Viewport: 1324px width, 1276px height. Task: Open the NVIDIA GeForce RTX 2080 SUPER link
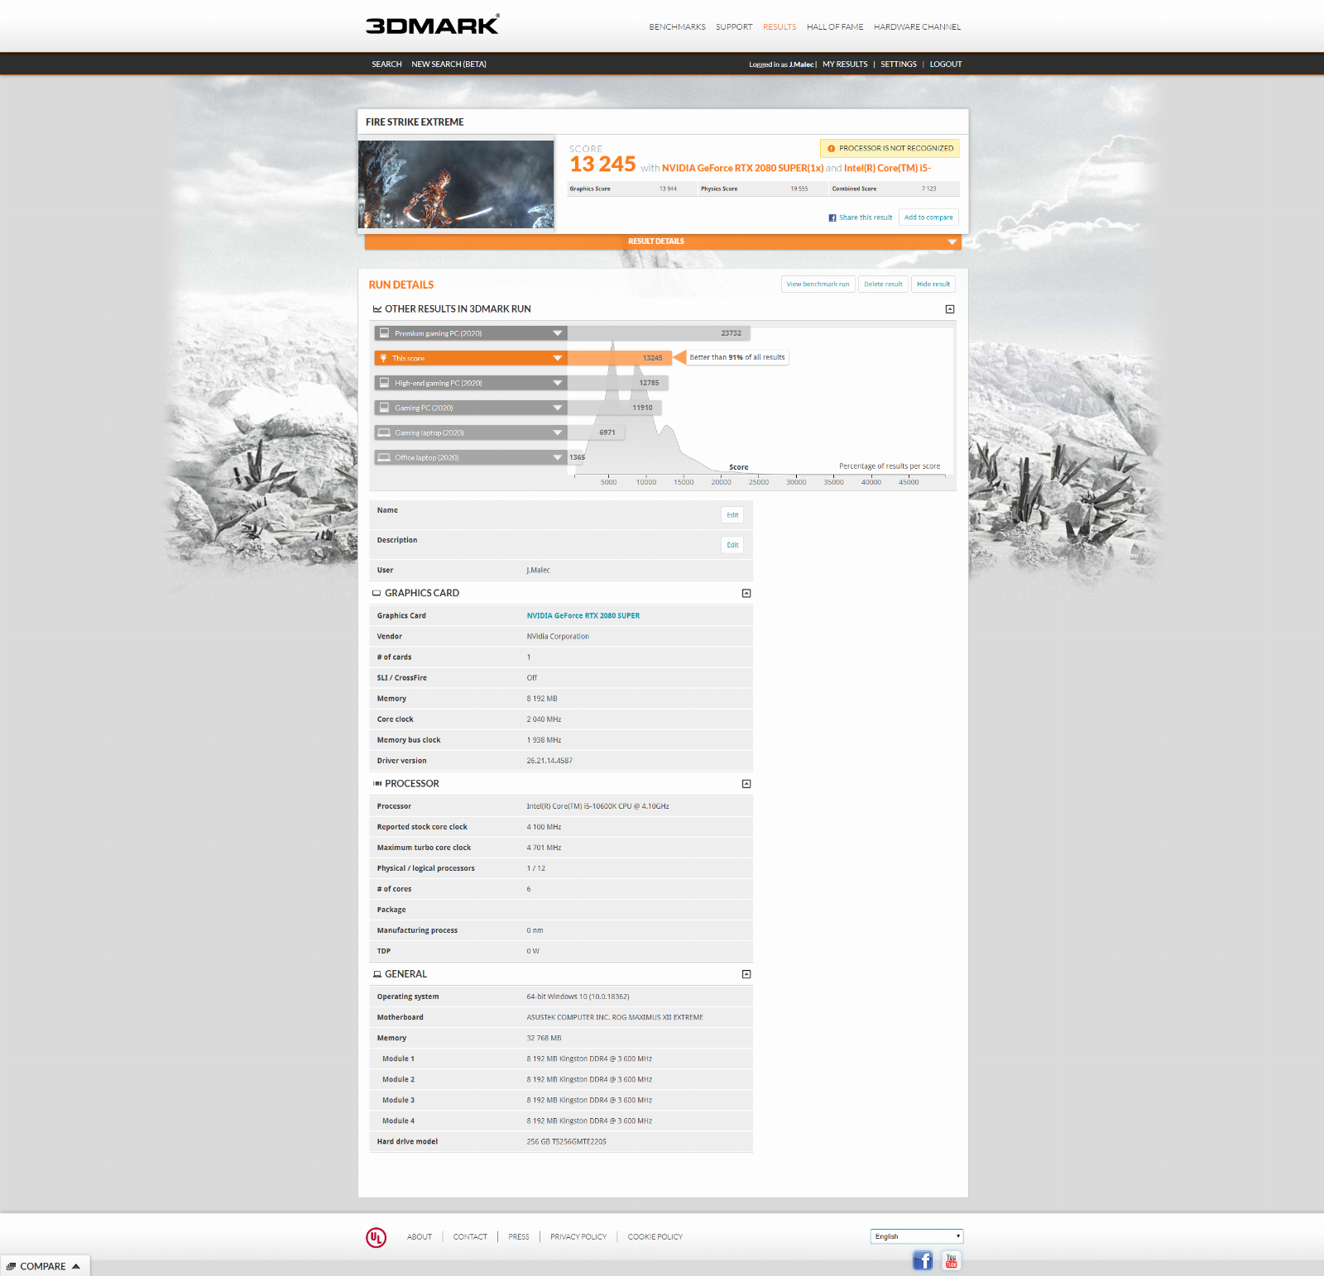coord(583,616)
